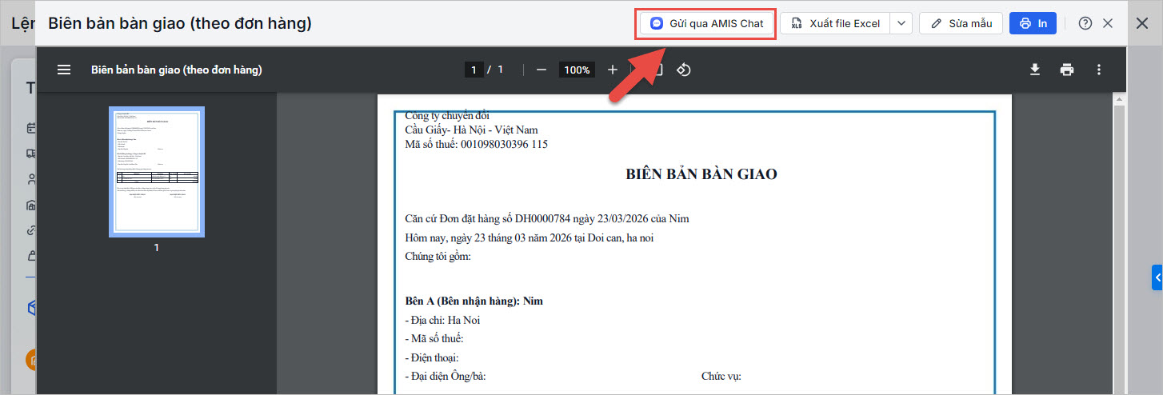Click the Excel file icon

797,24
